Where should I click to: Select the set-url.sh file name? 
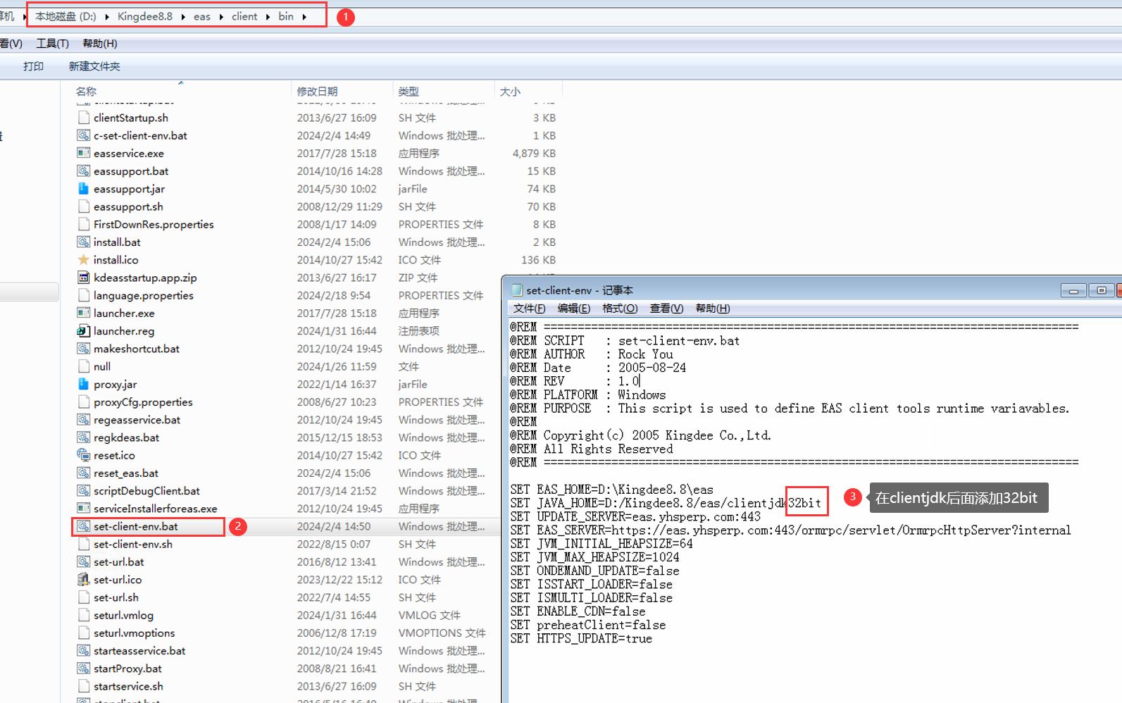(x=116, y=597)
